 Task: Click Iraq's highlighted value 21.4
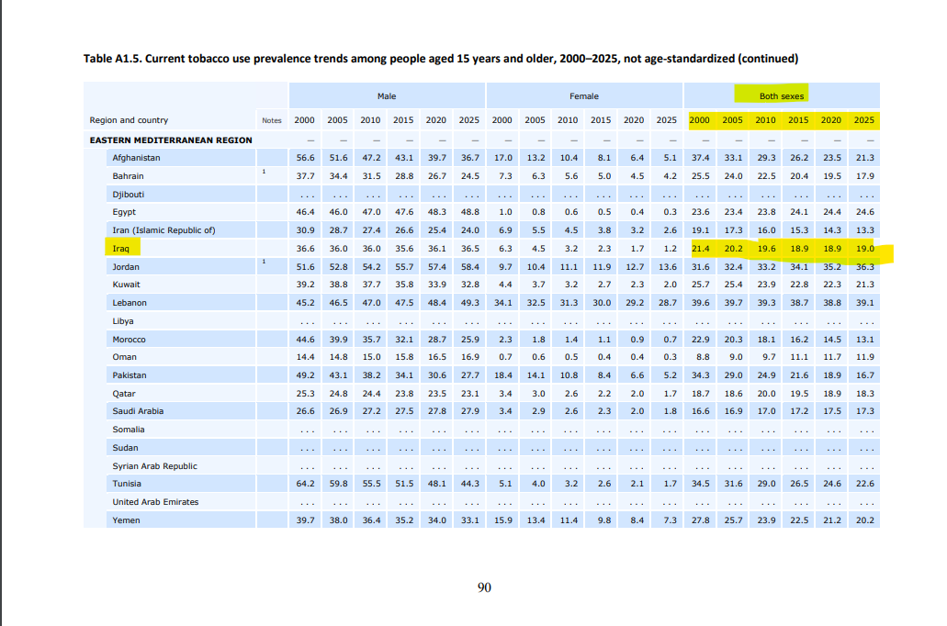[x=700, y=249]
